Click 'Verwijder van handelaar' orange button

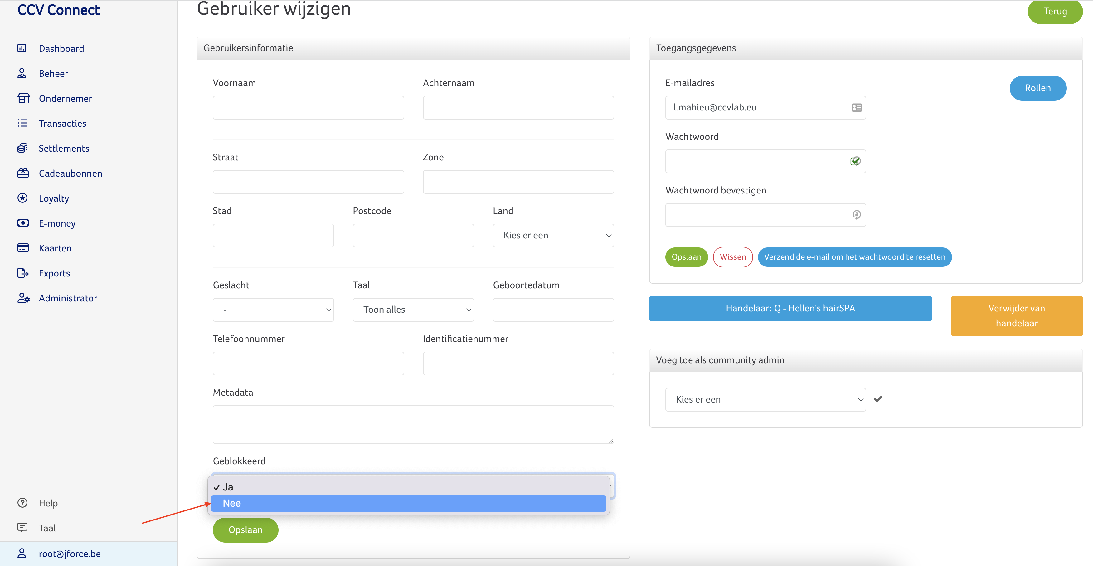[x=1016, y=316]
